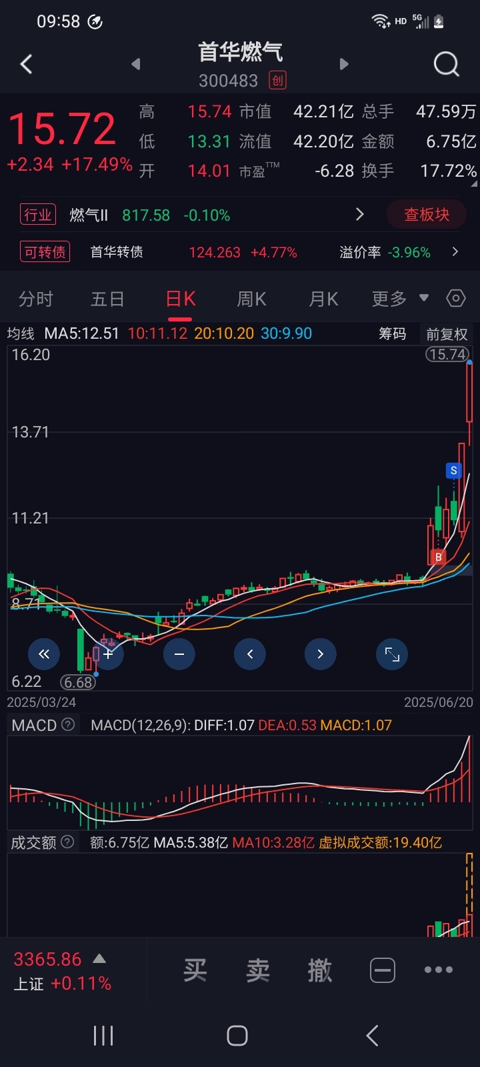Tap Android home button
Image resolution: width=480 pixels, height=1067 pixels.
(x=237, y=1036)
